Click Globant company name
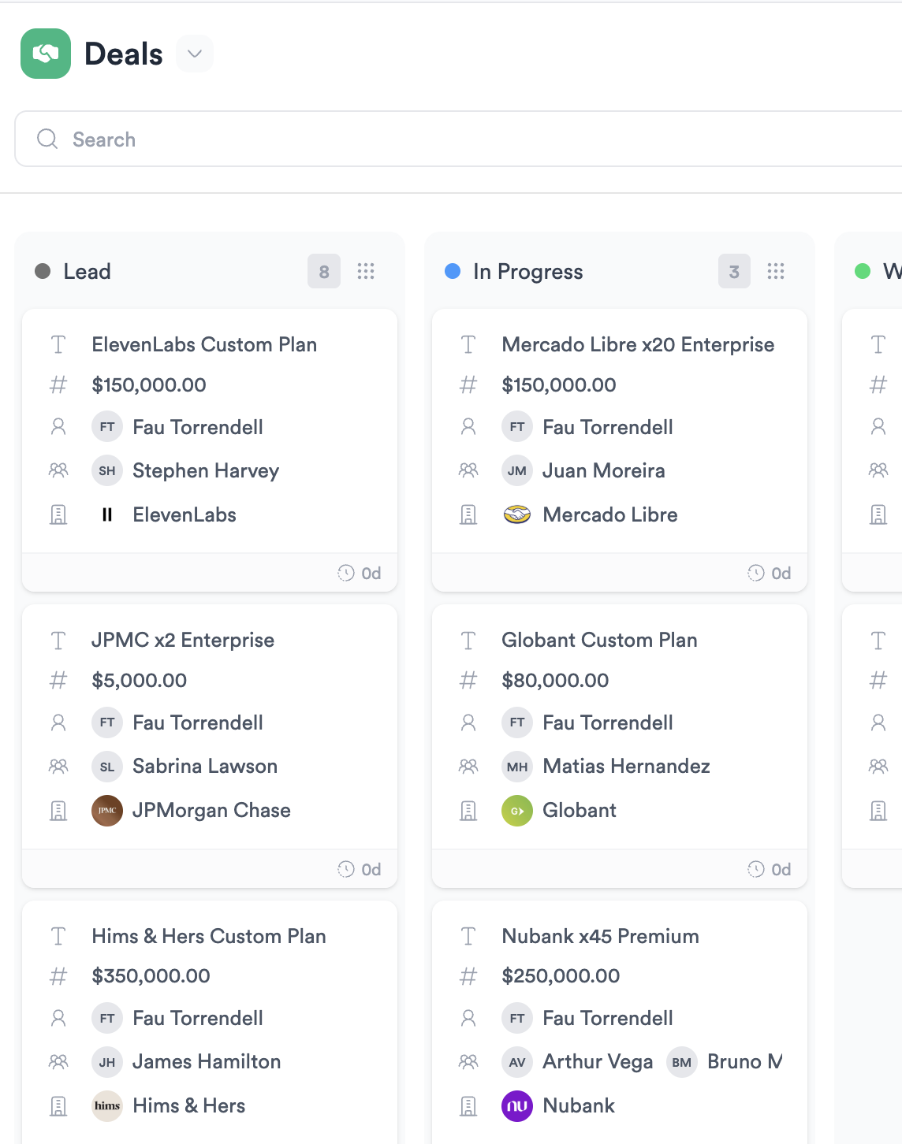The height and width of the screenshot is (1144, 902). 580,810
